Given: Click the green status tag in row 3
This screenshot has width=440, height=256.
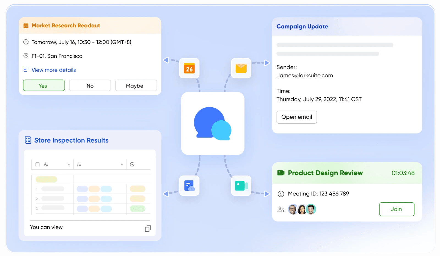Looking at the screenshot, I should point(137,209).
